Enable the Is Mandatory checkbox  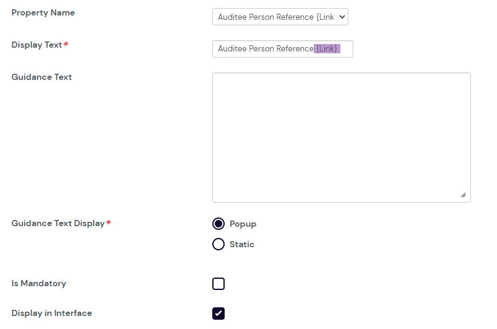[218, 284]
